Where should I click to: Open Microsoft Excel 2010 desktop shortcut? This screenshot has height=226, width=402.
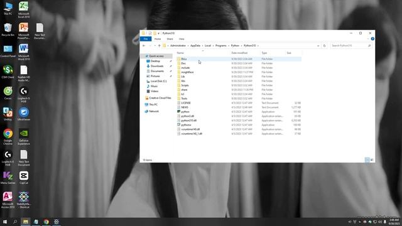[24, 10]
